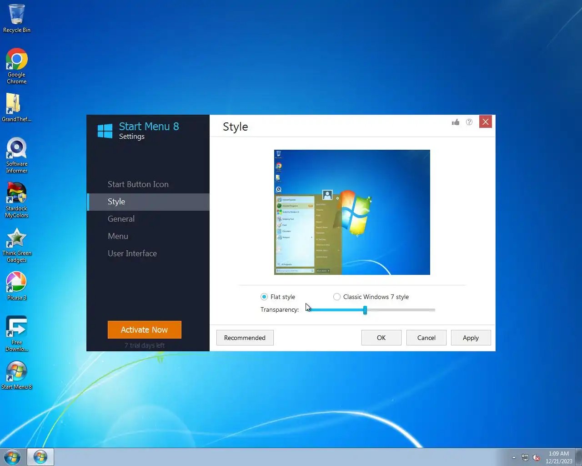Click the '7 trial days left' text

(x=145, y=345)
